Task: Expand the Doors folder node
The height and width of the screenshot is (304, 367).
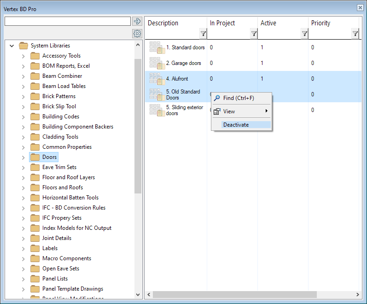Action: [x=23, y=157]
